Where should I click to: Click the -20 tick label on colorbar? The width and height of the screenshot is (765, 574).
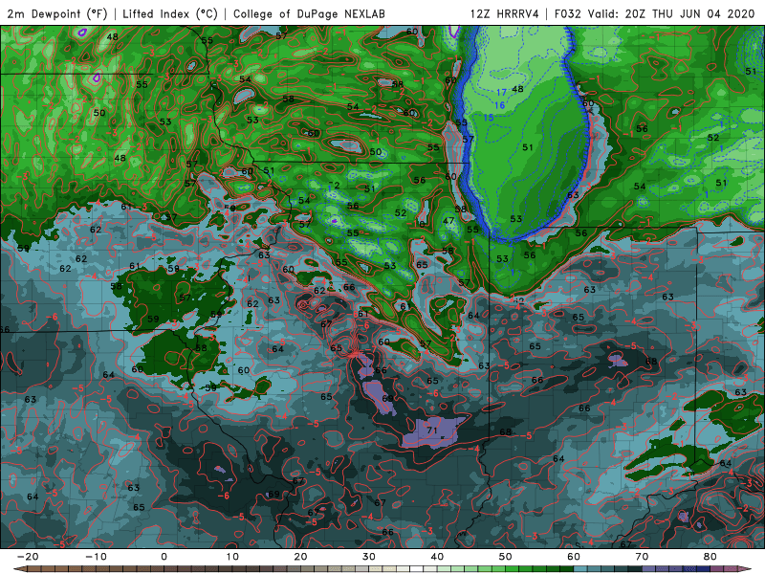(28, 557)
